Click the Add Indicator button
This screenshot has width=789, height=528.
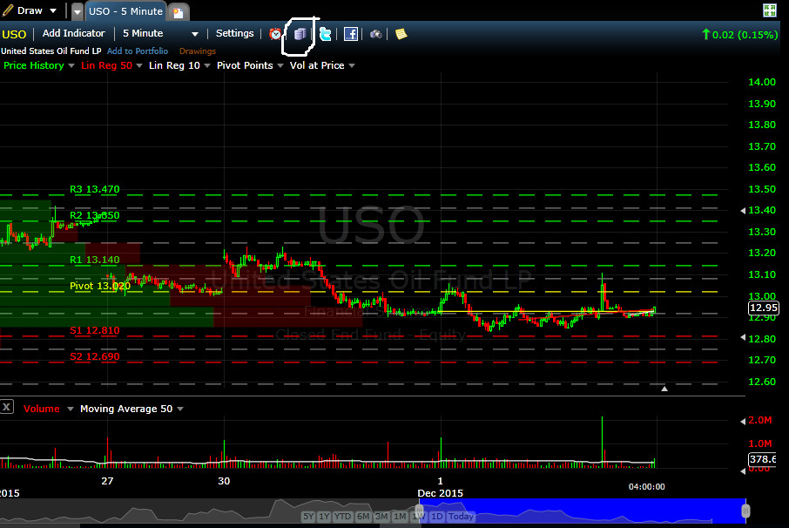(x=73, y=33)
